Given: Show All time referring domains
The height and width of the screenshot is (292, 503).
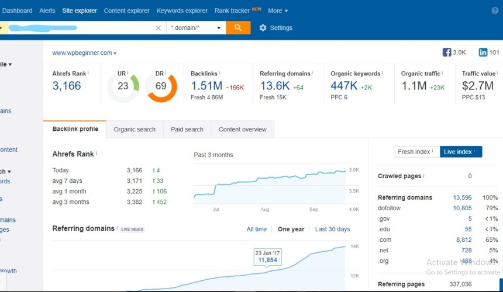Looking at the screenshot, I should (257, 230).
